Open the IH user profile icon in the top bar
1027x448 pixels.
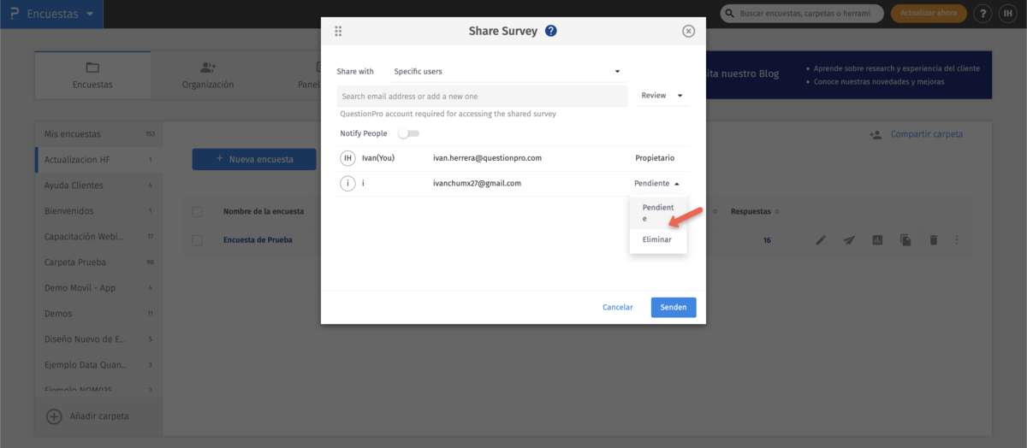point(1008,14)
